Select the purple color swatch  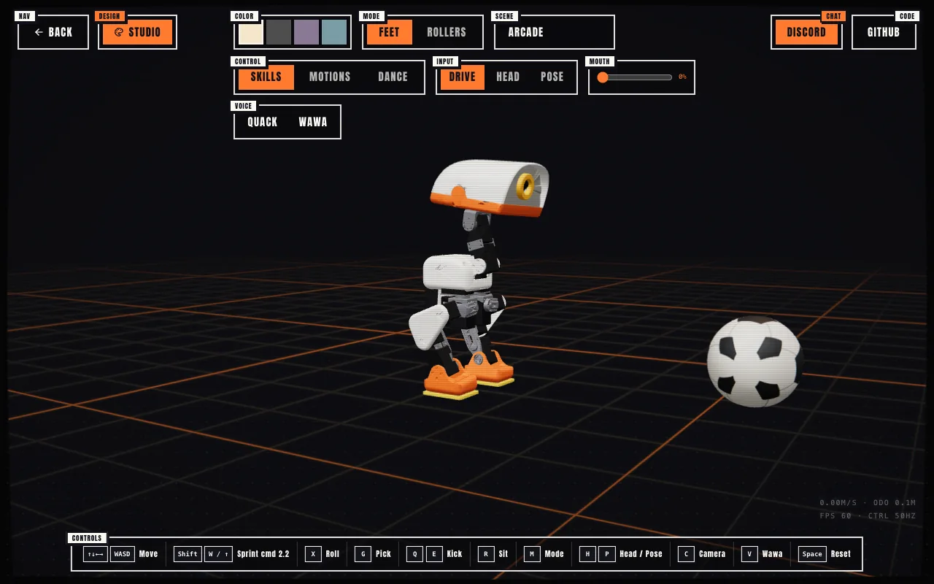306,32
